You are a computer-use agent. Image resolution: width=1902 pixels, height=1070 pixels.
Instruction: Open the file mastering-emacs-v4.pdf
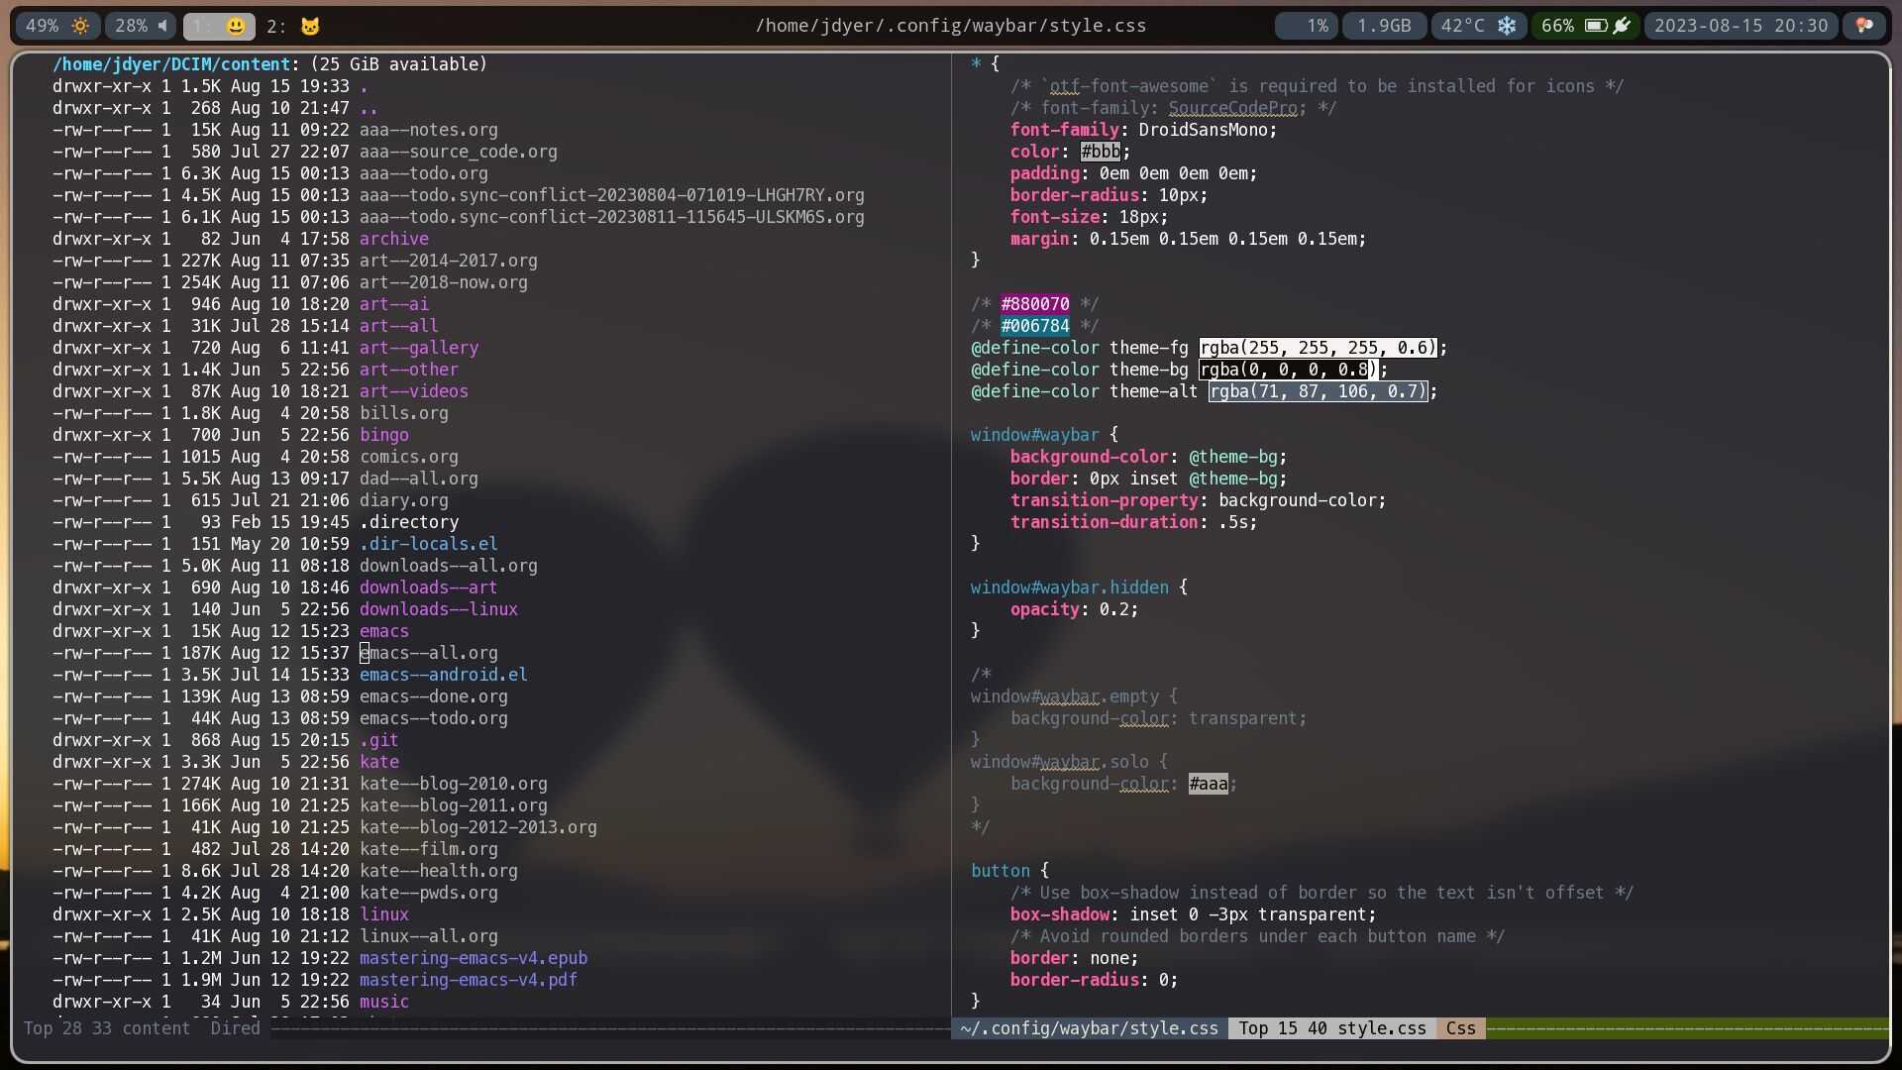coord(468,980)
